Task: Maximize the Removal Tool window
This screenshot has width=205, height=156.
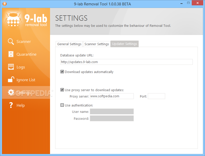Action: point(188,3)
